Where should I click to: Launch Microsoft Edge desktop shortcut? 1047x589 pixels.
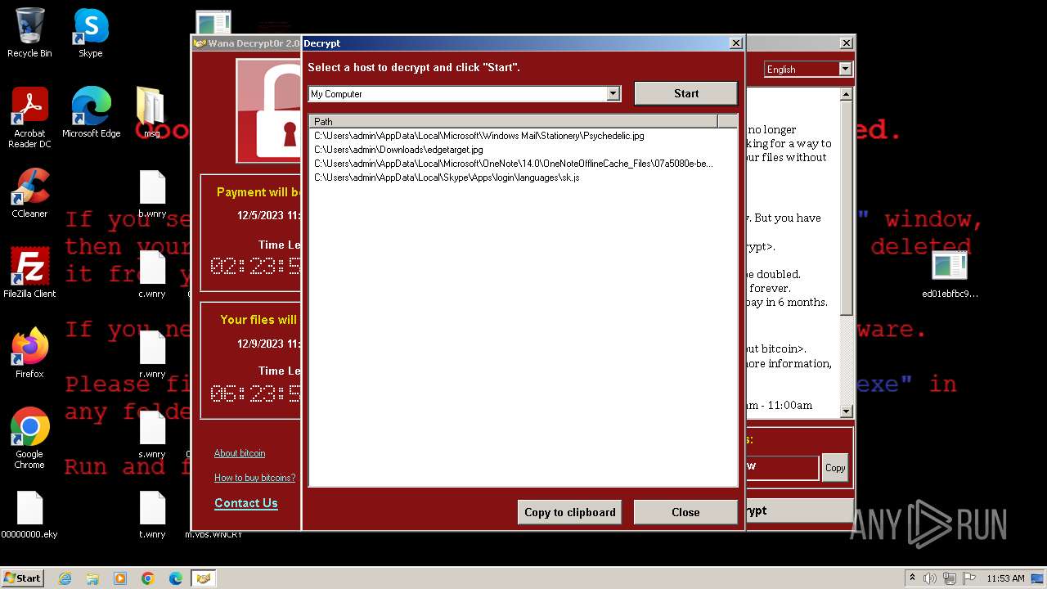91,113
